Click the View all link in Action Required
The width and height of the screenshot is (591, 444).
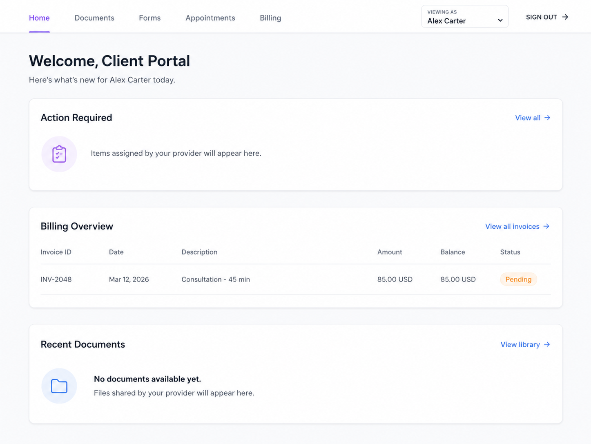[528, 118]
